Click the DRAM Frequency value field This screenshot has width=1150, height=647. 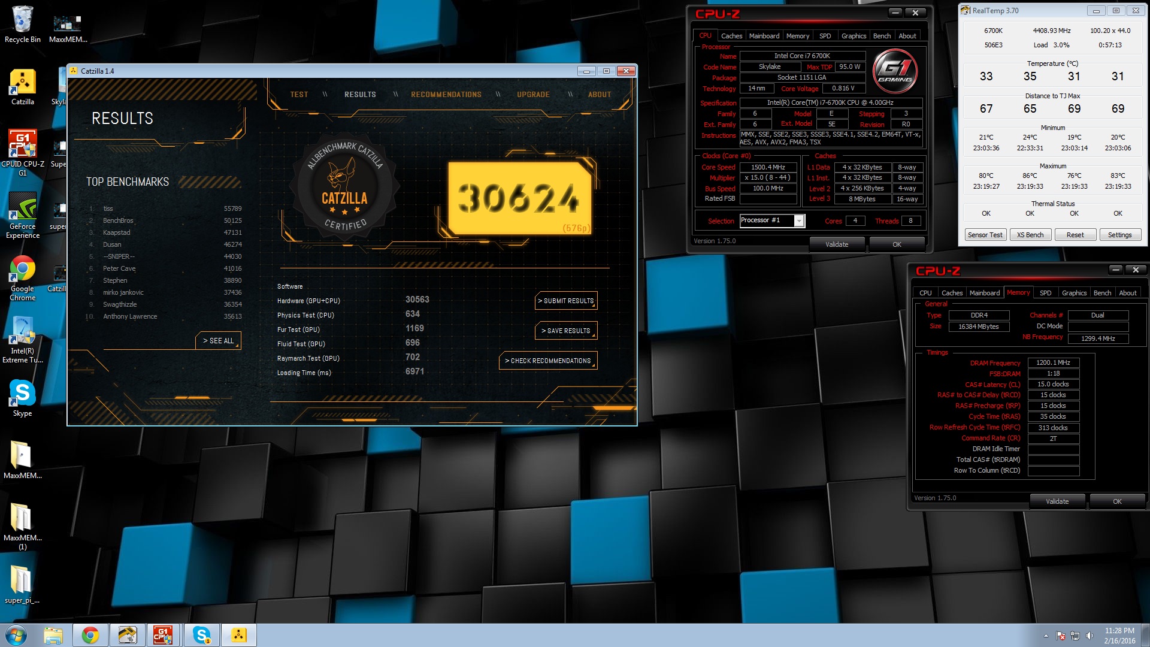1054,362
